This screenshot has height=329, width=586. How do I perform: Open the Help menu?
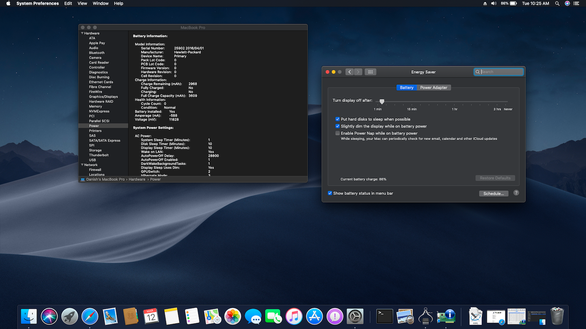(x=119, y=3)
